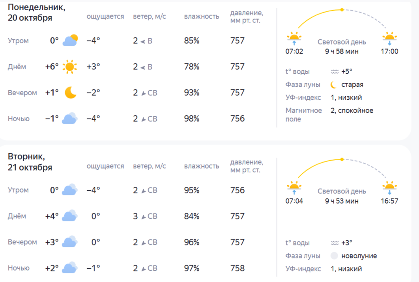Click Monday morning partly cloudy icon
419x282 pixels.
[x=70, y=41]
